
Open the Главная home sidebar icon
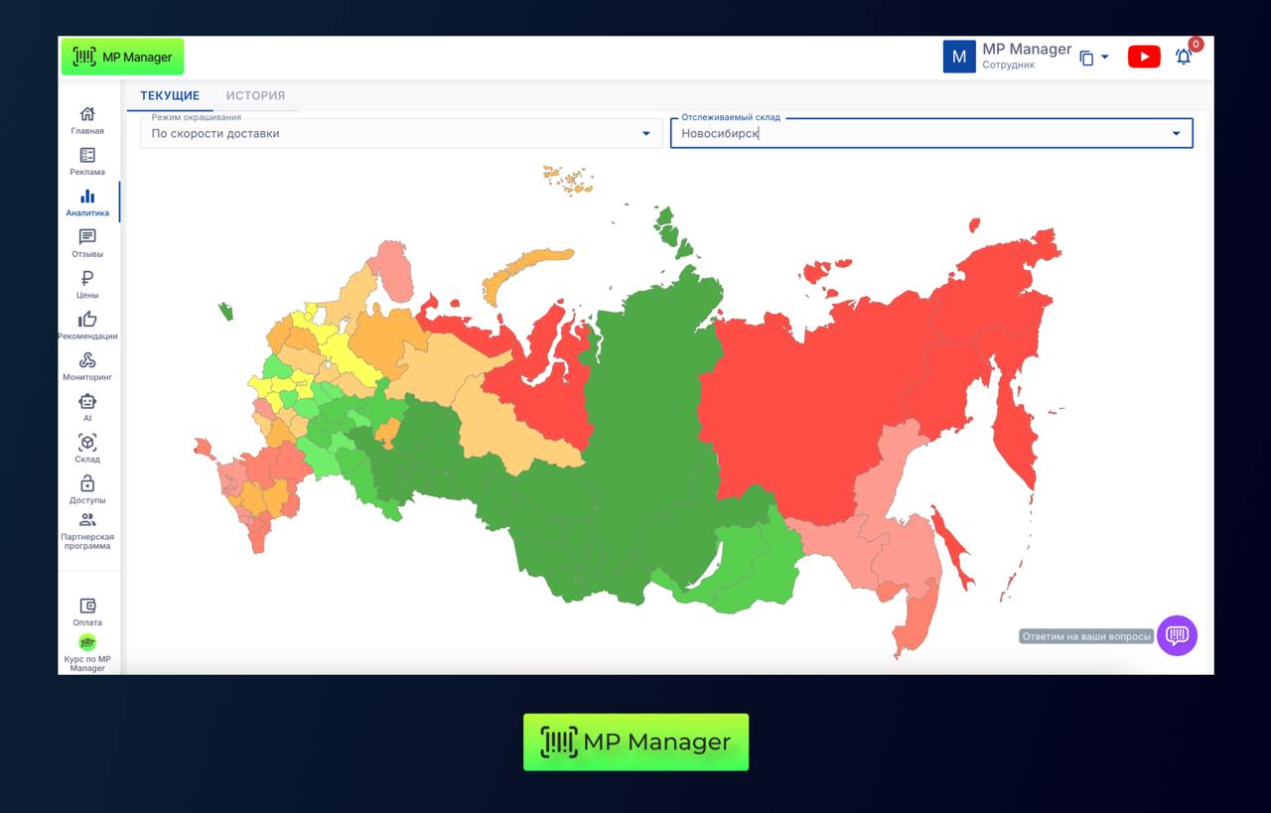point(87,115)
